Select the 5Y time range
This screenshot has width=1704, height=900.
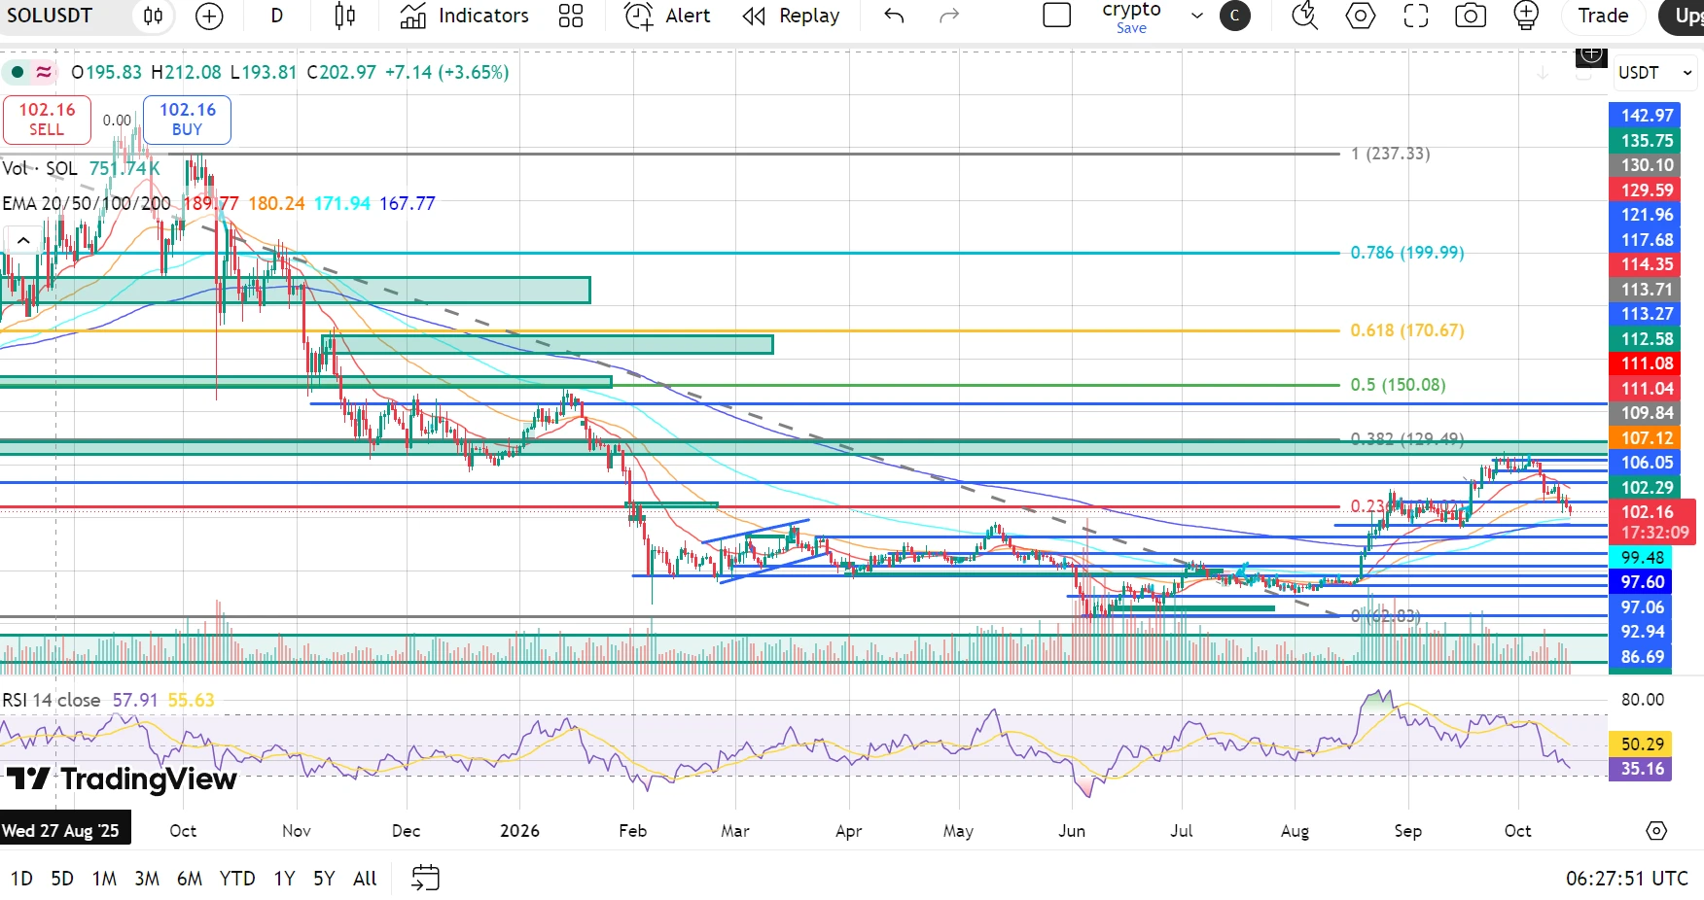click(324, 879)
